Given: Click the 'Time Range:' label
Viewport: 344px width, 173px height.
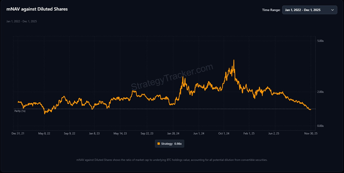Looking at the screenshot, I should pyautogui.click(x=271, y=10).
